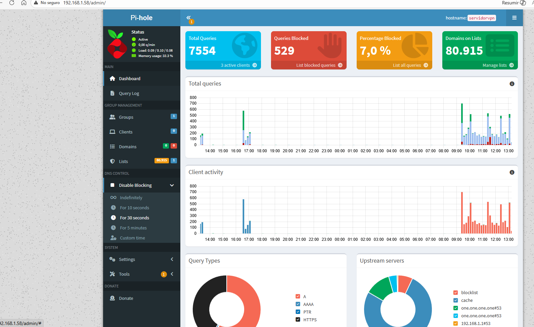534x327 pixels.
Task: Disable blocking for 30 seconds
Action: tap(134, 218)
